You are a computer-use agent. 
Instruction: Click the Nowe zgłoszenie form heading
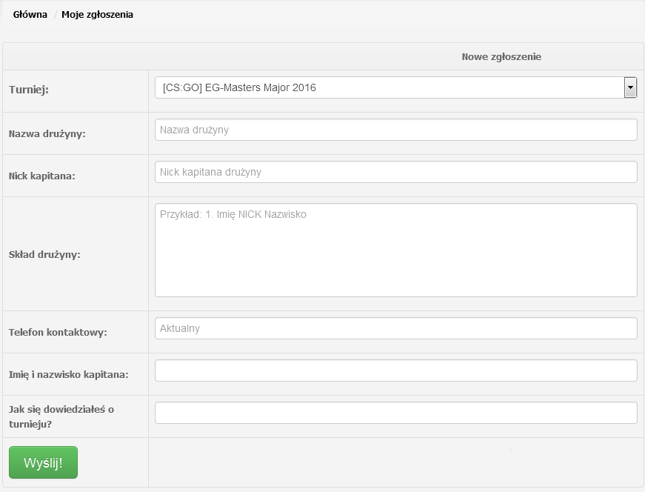[501, 56]
